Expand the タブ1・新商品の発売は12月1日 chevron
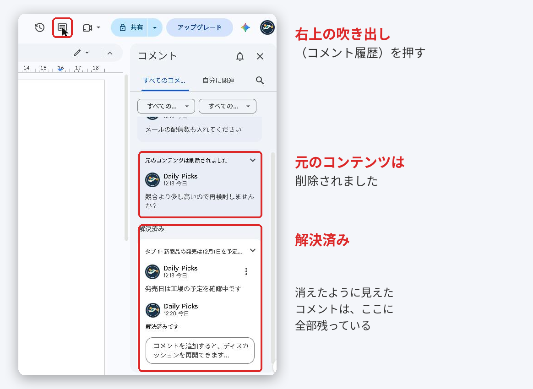533x389 pixels. pos(253,251)
